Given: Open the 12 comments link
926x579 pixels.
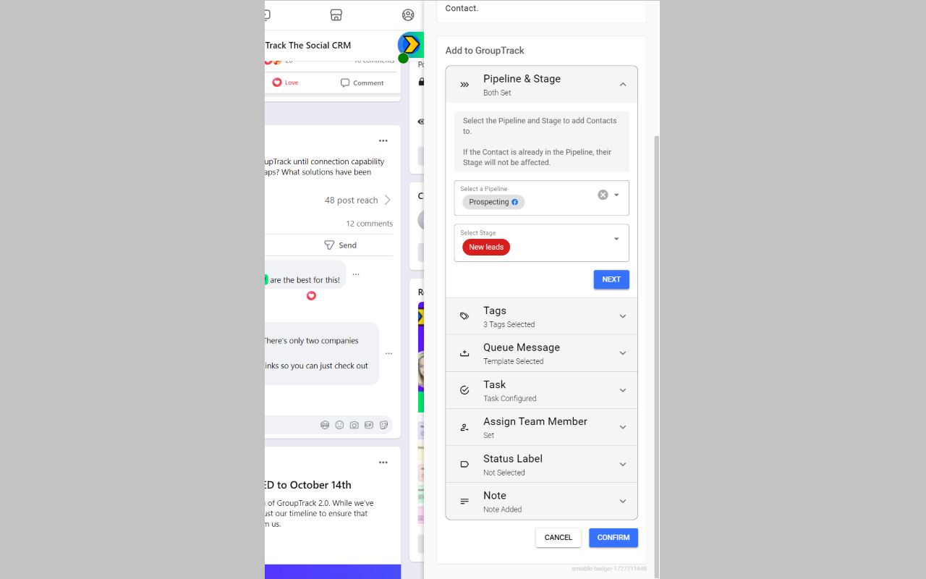Looking at the screenshot, I should (x=369, y=224).
